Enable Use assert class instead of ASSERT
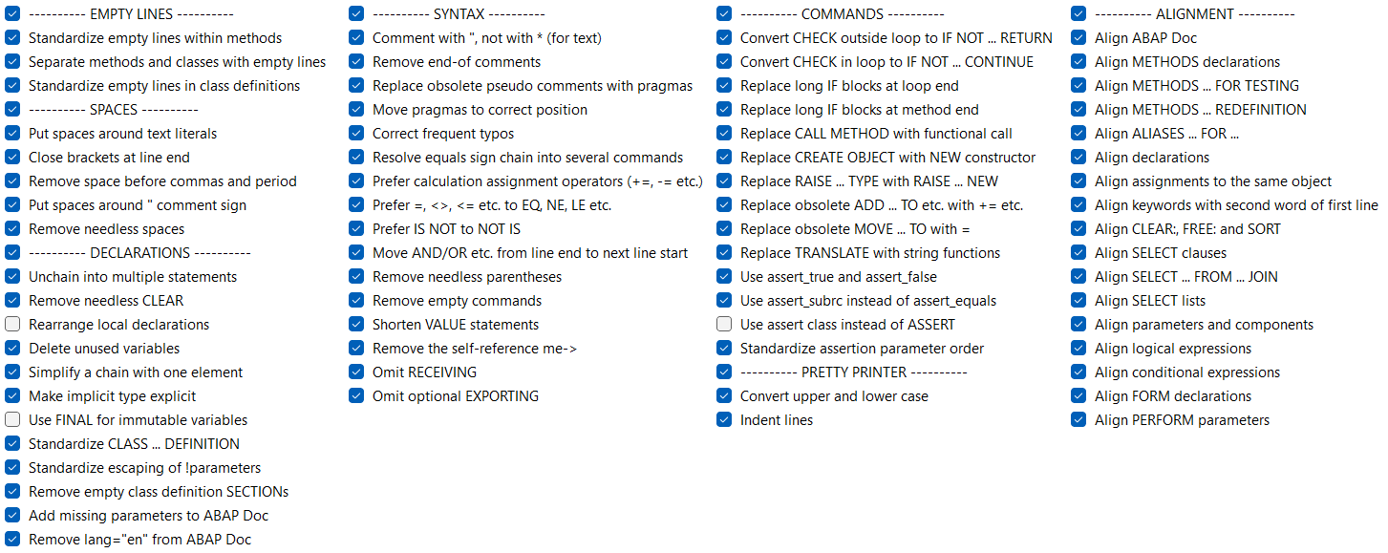The width and height of the screenshot is (1388, 553). tap(724, 325)
